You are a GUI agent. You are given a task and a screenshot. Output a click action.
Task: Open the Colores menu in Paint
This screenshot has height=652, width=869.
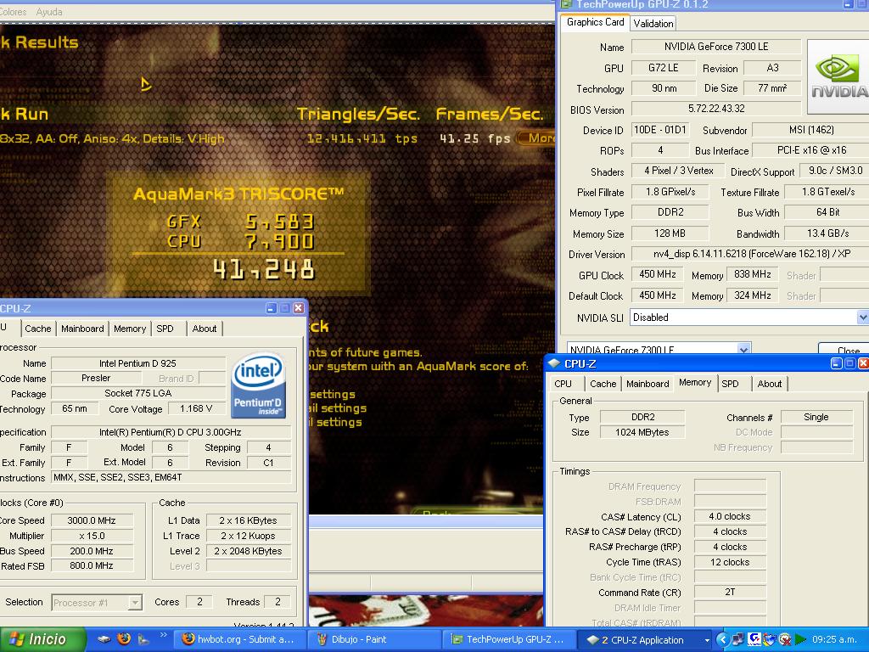coord(13,12)
